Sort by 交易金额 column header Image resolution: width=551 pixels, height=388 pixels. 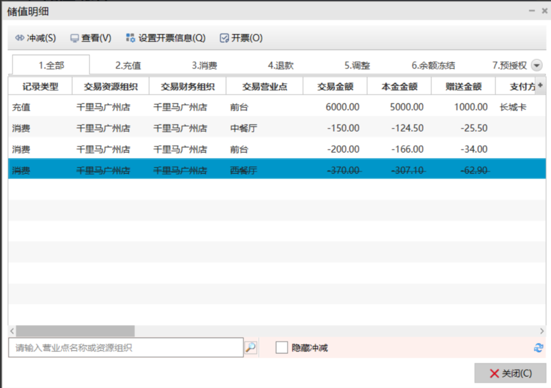335,87
